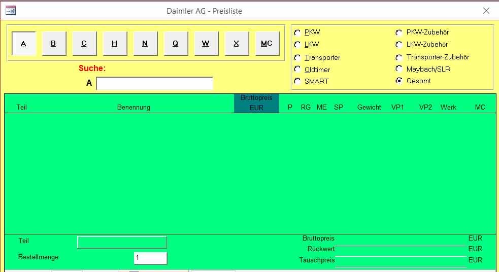Screen dimensions: 499x272
Task: Click the Teil column header
Action: [x=22, y=107]
